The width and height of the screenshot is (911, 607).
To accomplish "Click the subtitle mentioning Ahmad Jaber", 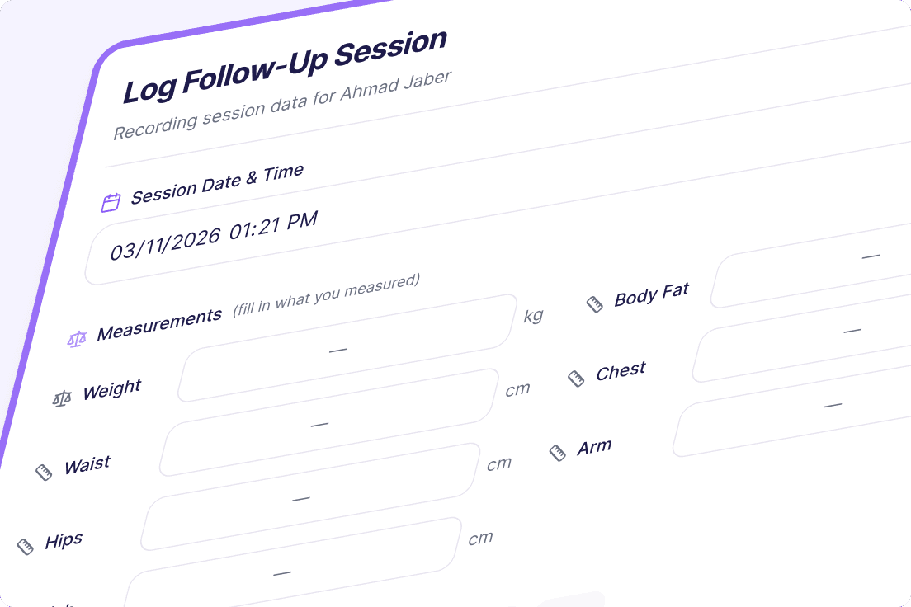I will click(283, 107).
